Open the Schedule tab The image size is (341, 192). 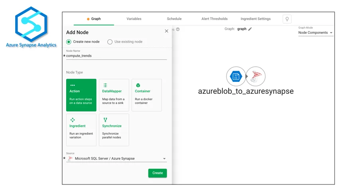[174, 19]
